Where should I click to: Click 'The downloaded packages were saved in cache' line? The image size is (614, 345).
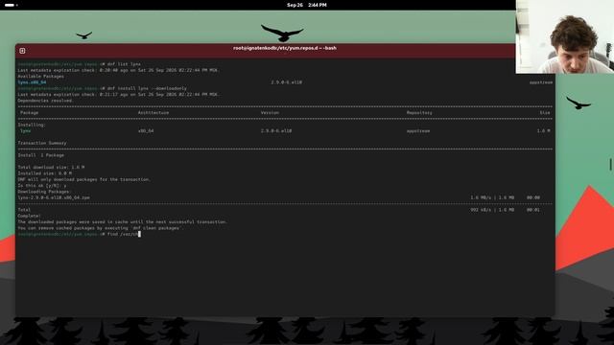click(122, 222)
